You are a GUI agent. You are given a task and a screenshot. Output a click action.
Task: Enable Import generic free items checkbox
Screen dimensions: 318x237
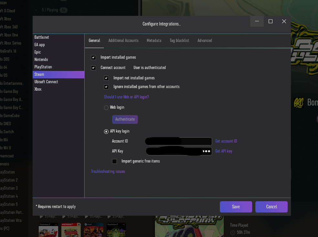[114, 161]
